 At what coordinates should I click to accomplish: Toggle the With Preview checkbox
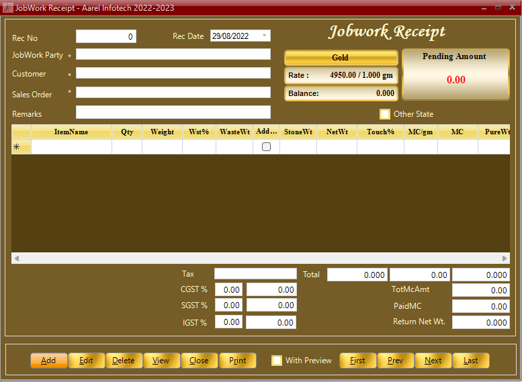tap(277, 361)
